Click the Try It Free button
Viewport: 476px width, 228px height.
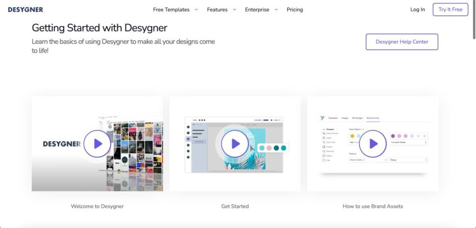click(450, 9)
